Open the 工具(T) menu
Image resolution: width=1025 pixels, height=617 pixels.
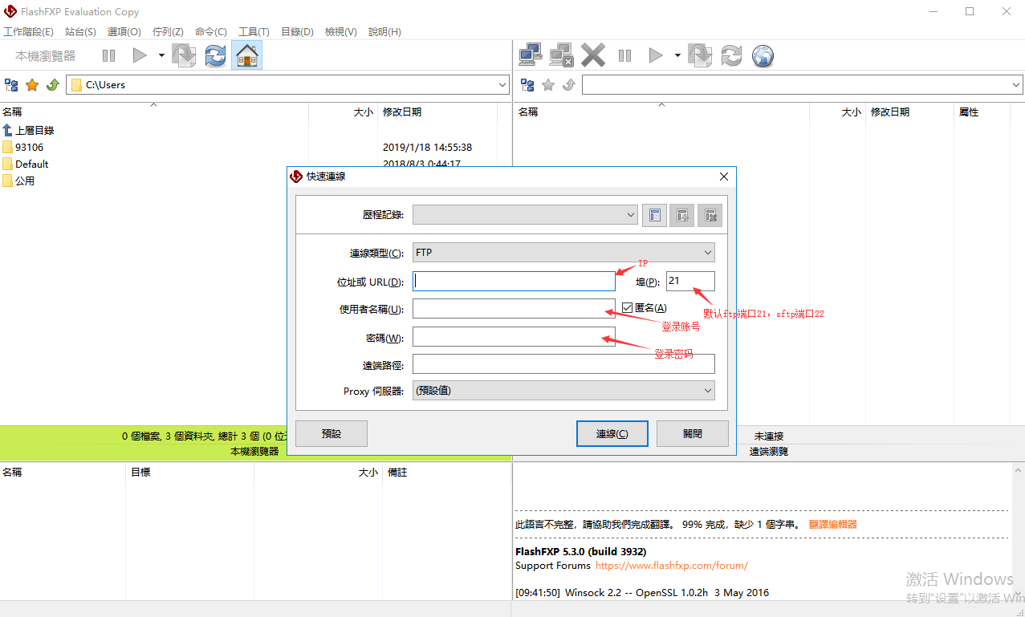pyautogui.click(x=254, y=32)
